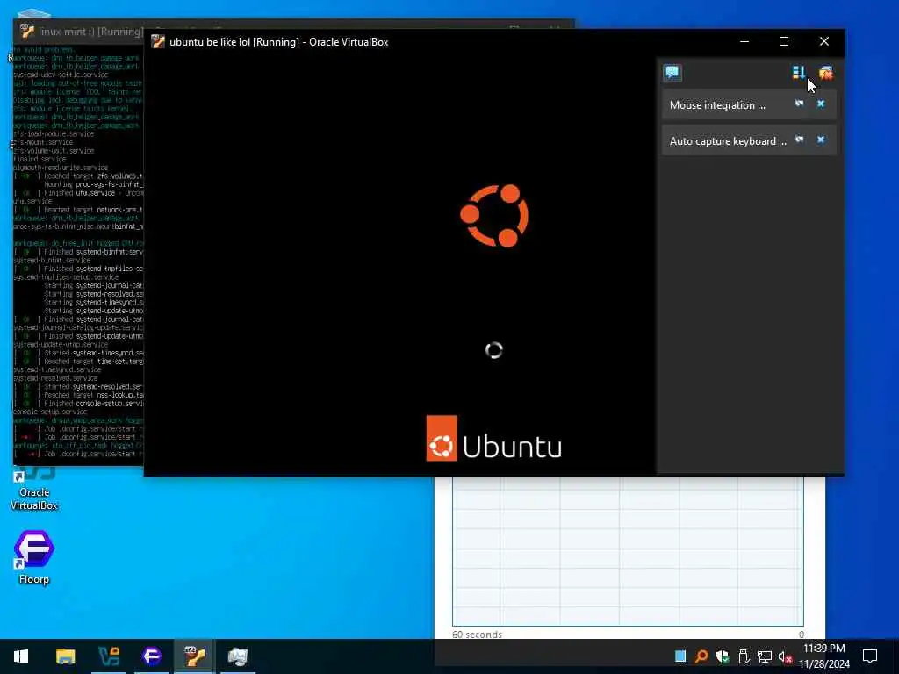899x674 pixels.
Task: Dismiss the Mouse integration notification
Action: click(821, 104)
